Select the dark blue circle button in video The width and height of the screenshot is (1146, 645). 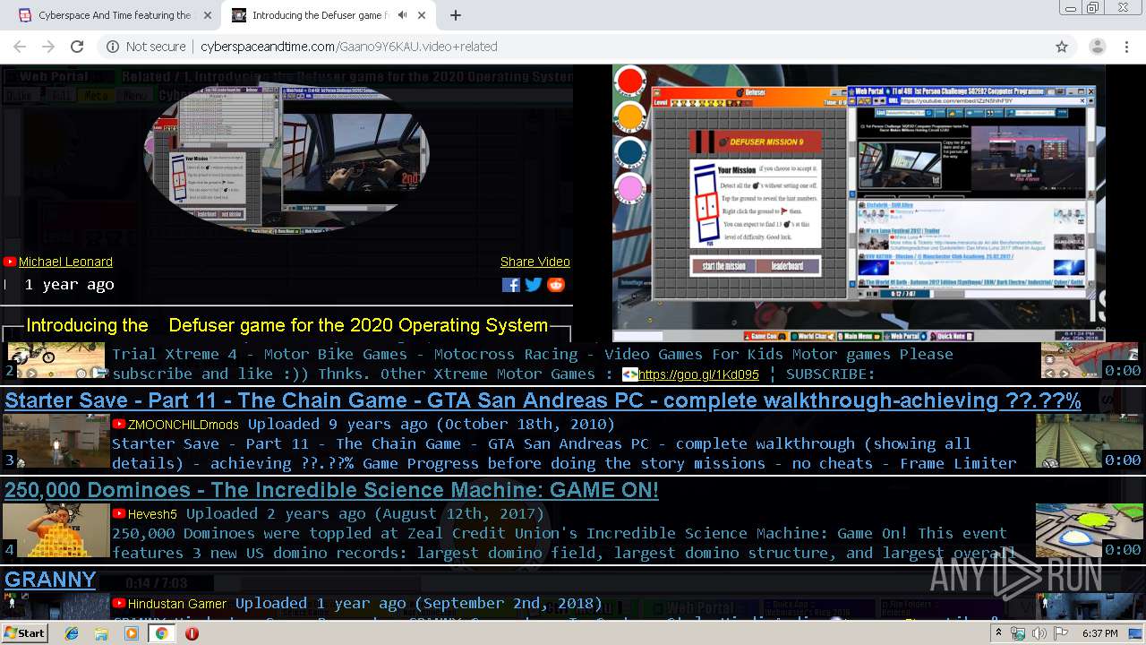pyautogui.click(x=630, y=152)
